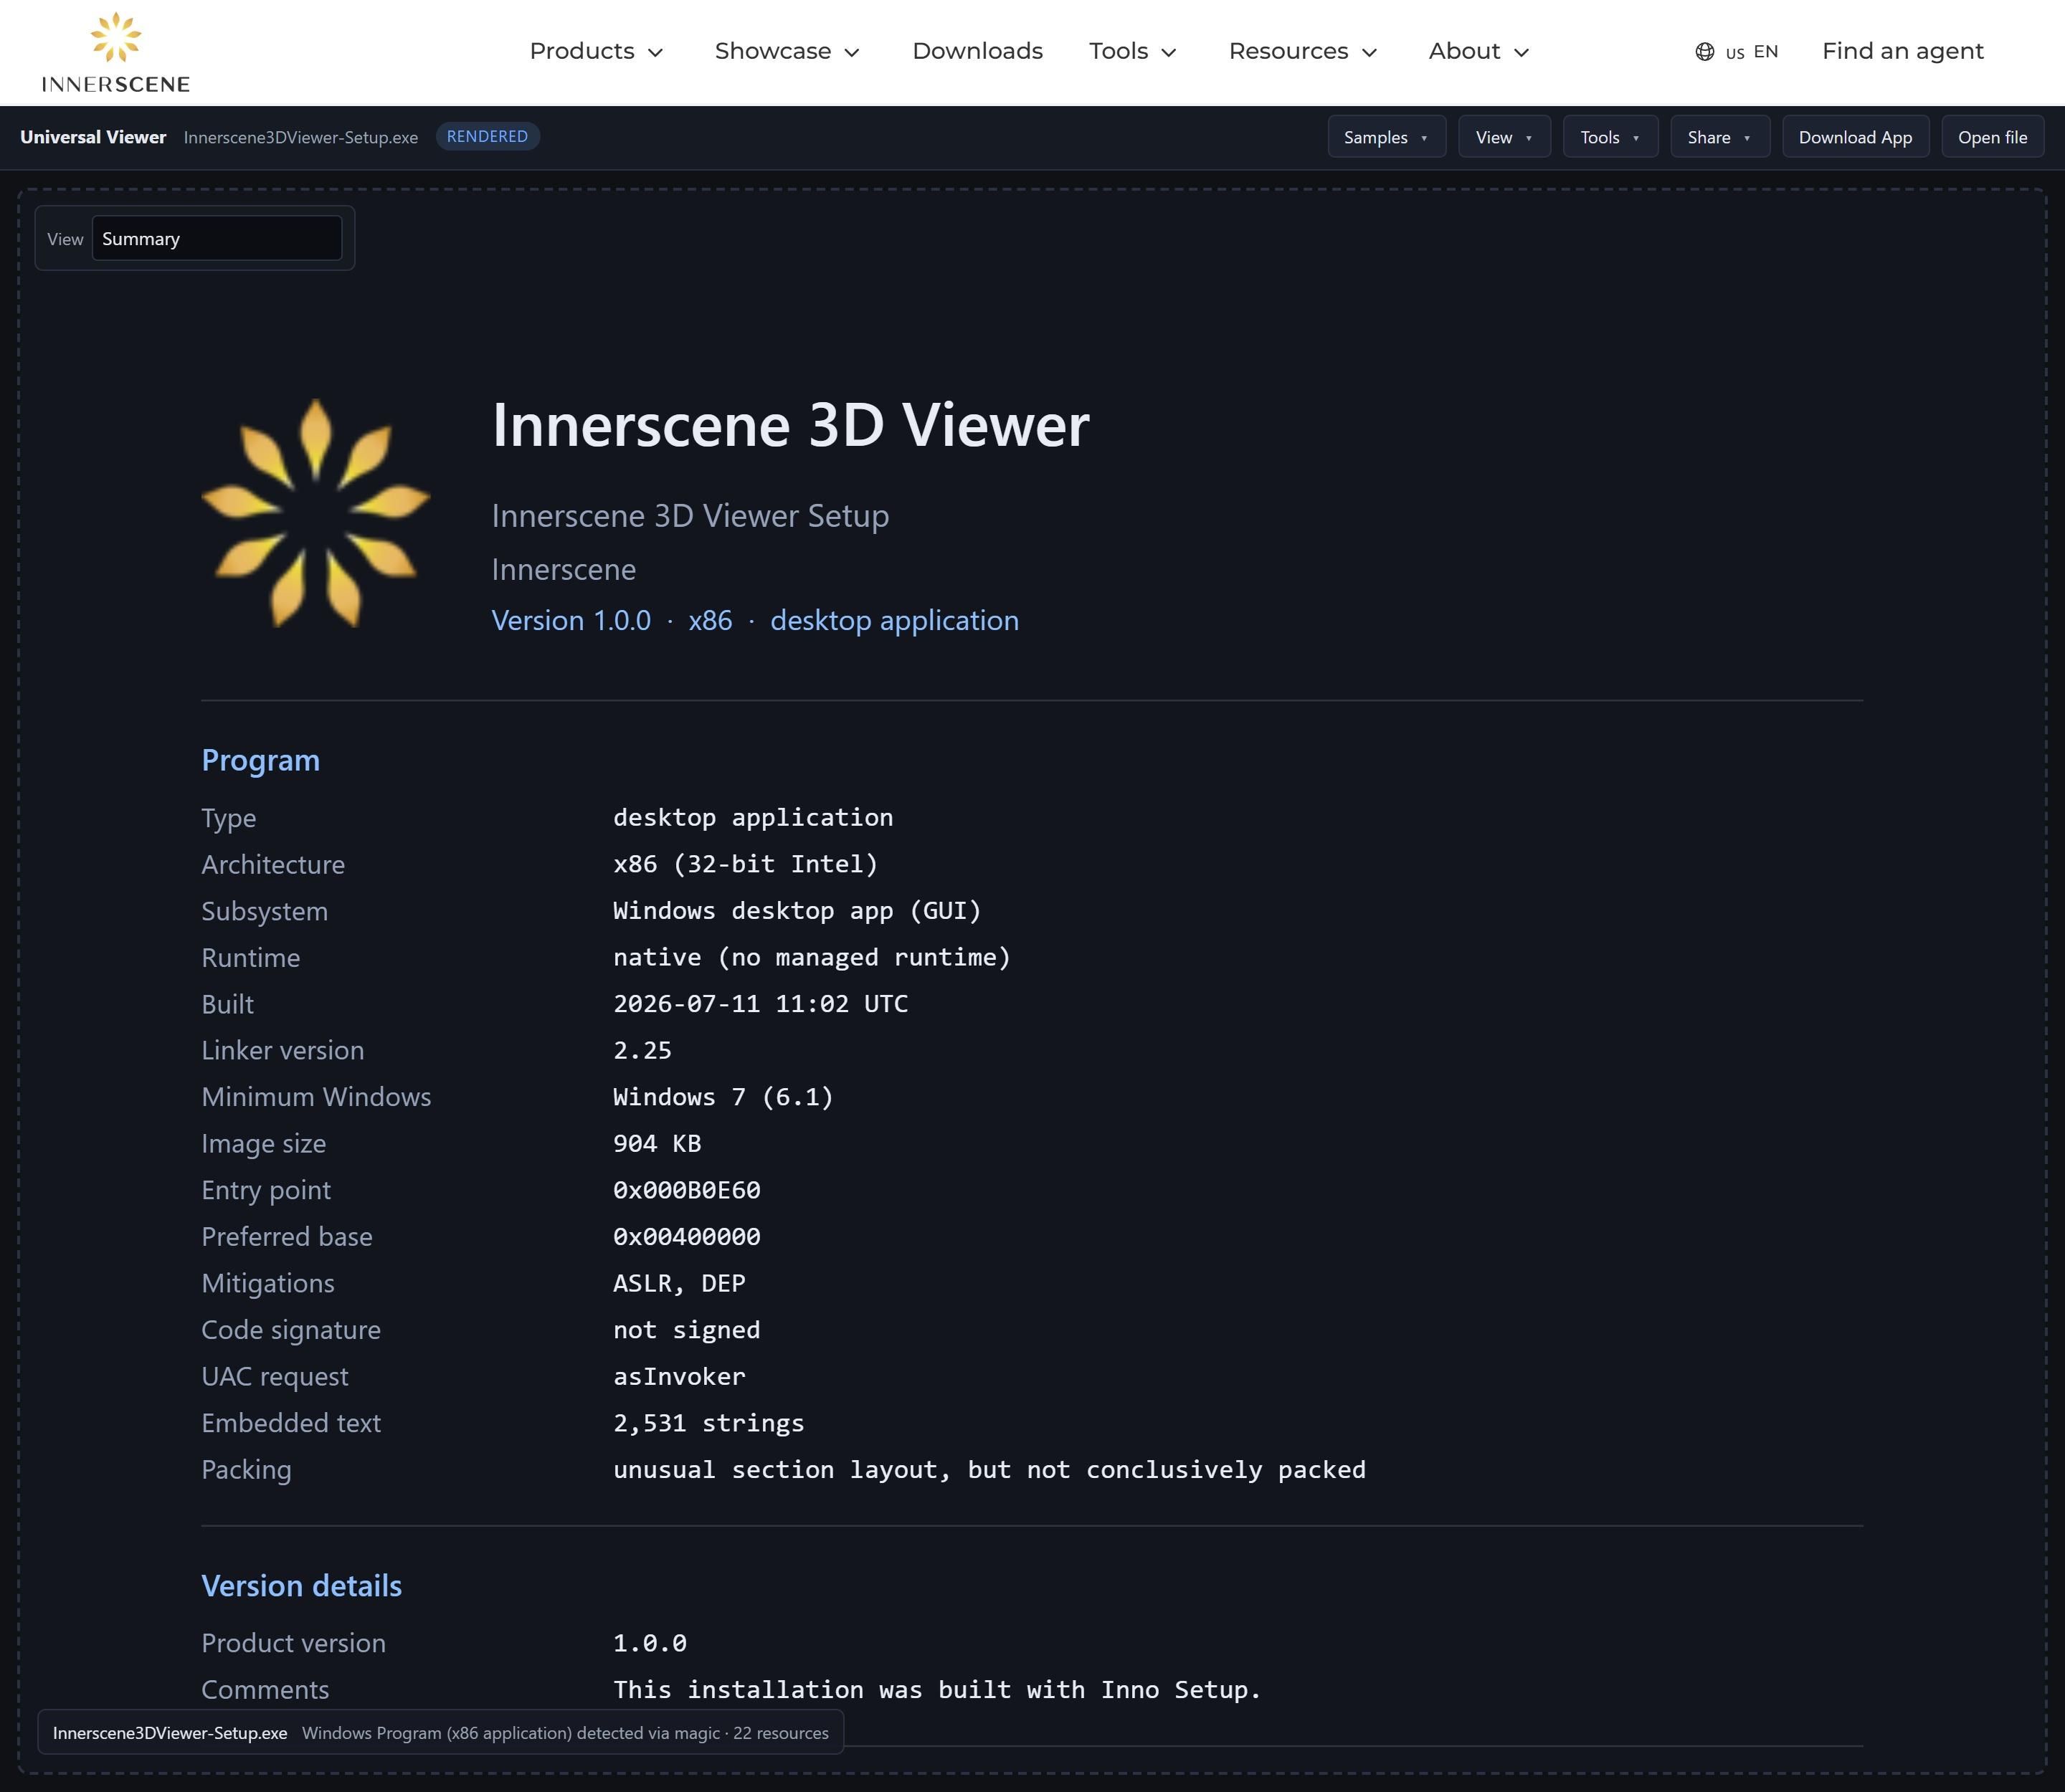
Task: Click the Innerscene logo in the header
Action: [115, 52]
